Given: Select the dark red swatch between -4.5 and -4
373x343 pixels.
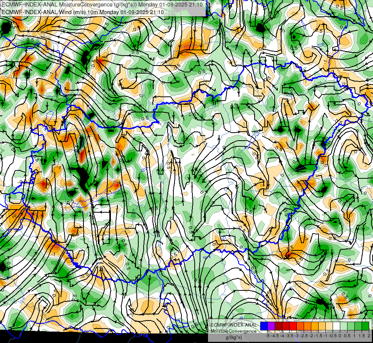Looking at the screenshot, I should click(279, 326).
